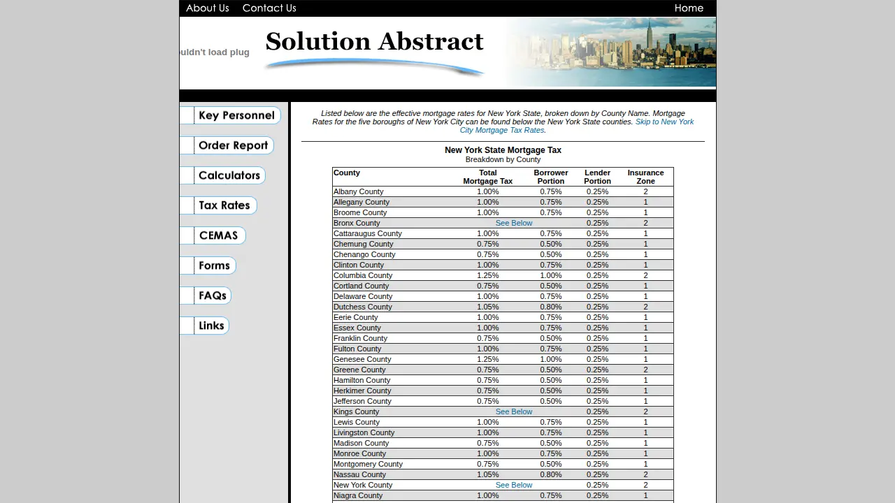Open Key Personnel in the sidebar
The image size is (895, 503).
[231, 115]
